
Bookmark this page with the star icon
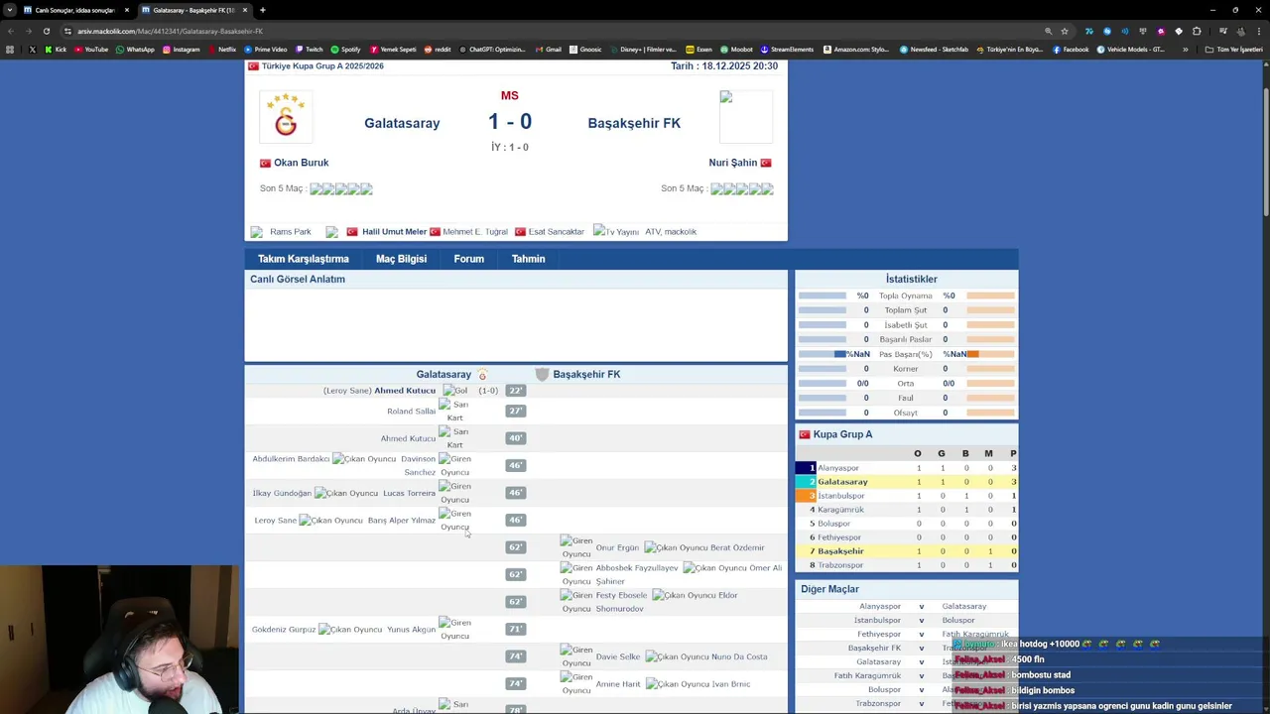(1065, 31)
